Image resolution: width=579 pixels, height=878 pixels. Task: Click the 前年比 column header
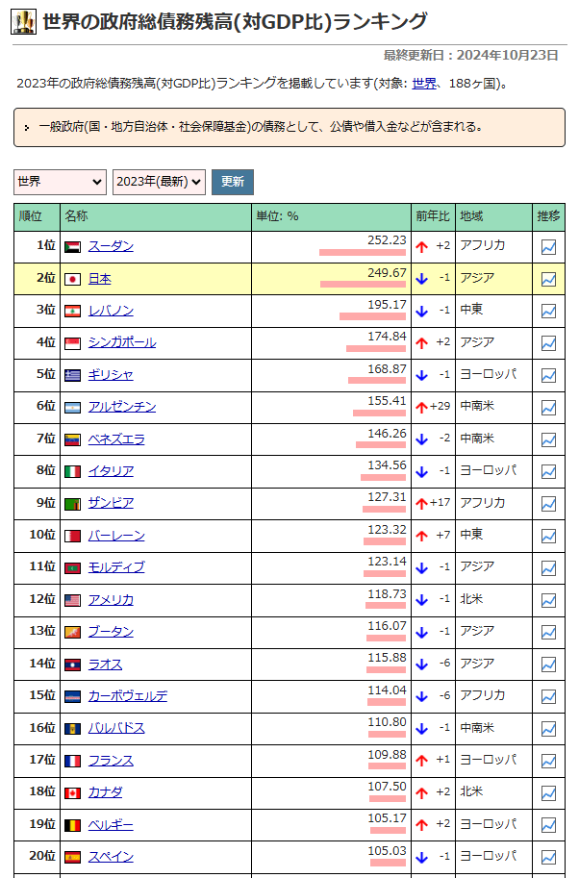[432, 216]
